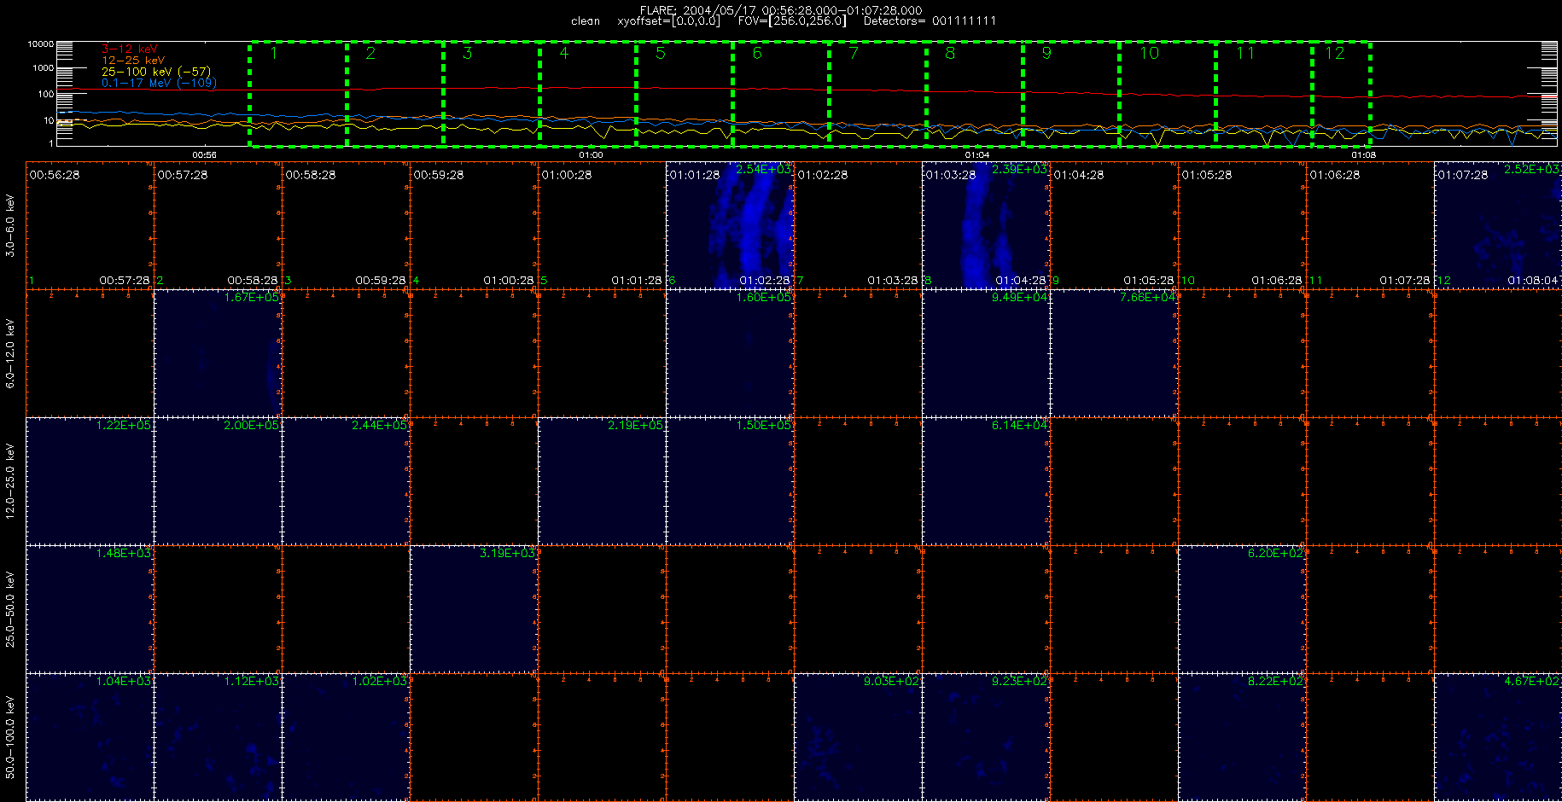Click the 01:08 tick label on the time axis

pos(1364,155)
